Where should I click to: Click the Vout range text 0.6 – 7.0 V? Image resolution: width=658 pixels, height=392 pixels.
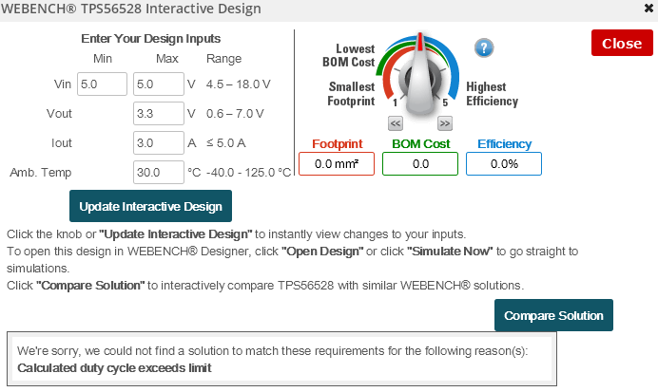pos(235,114)
